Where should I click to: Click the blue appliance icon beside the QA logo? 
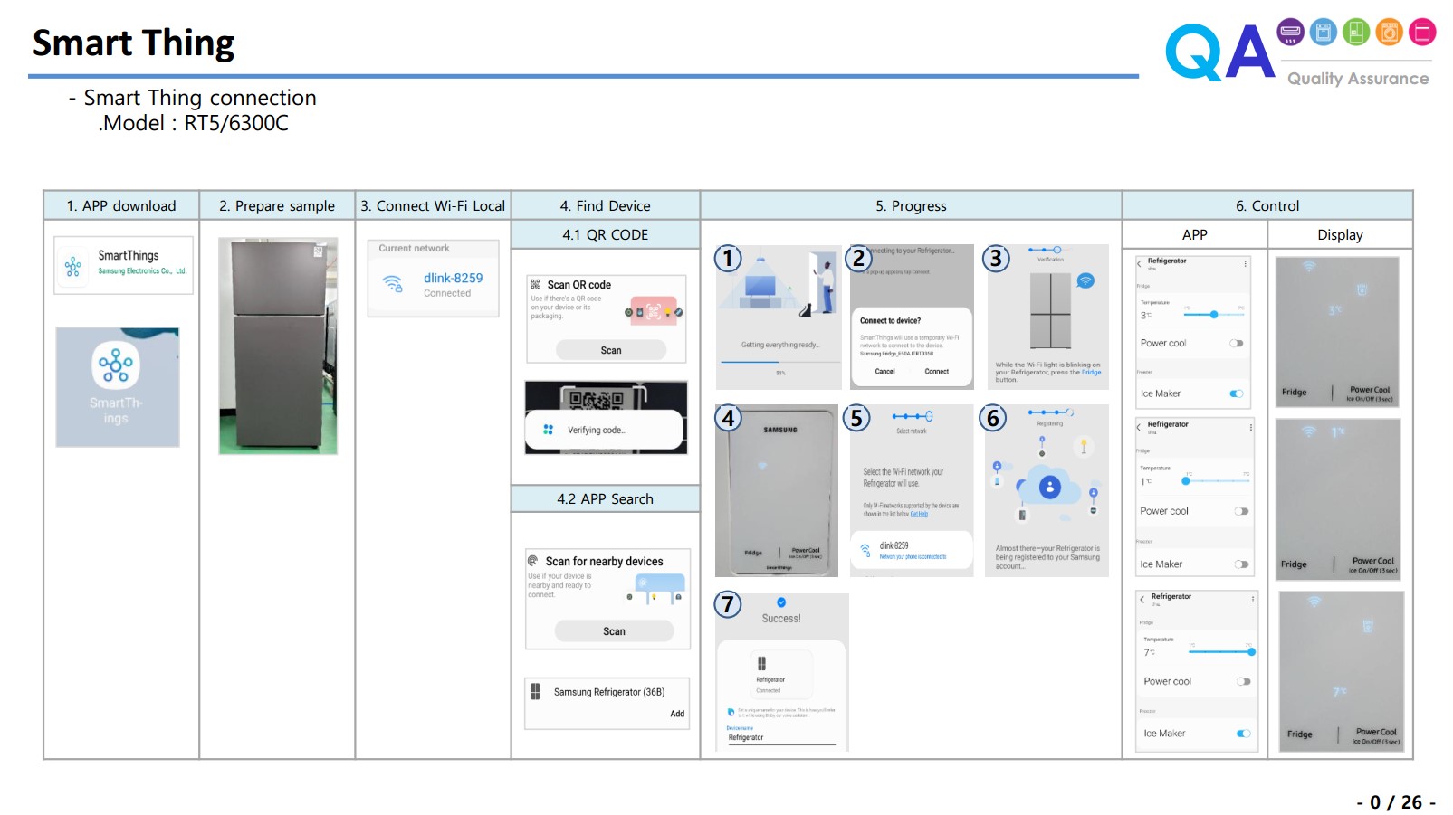click(x=1323, y=33)
